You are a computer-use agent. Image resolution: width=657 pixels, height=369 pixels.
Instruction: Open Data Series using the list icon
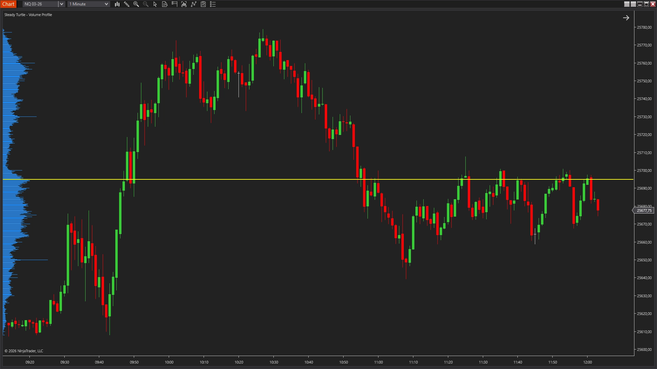point(213,4)
